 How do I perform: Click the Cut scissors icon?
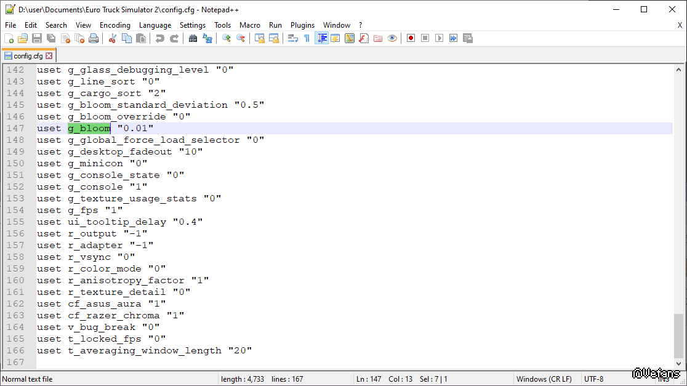[x=112, y=38]
